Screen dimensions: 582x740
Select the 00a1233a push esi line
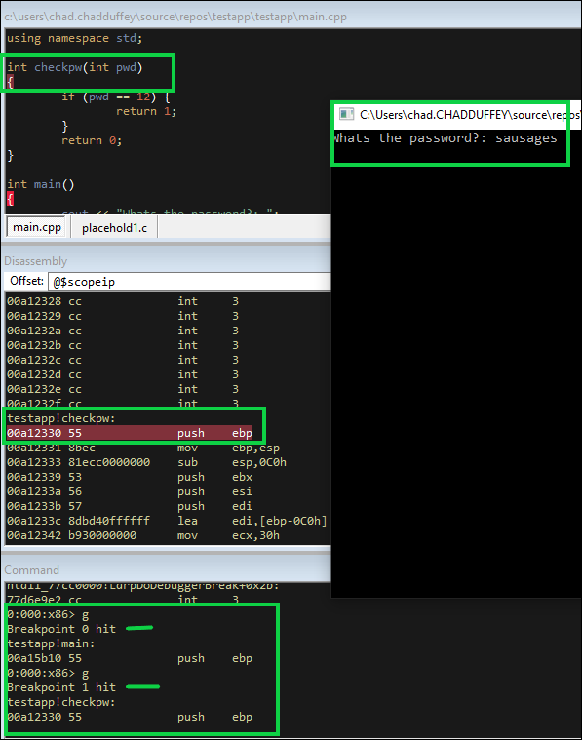(130, 491)
